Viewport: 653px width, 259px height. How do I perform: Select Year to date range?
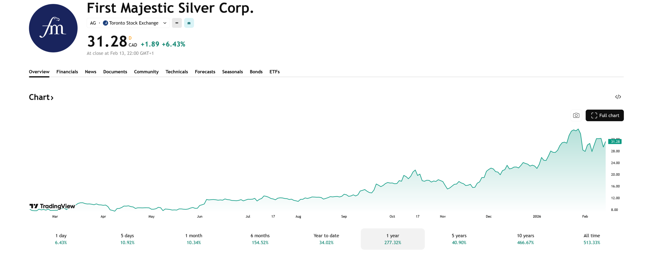point(326,239)
